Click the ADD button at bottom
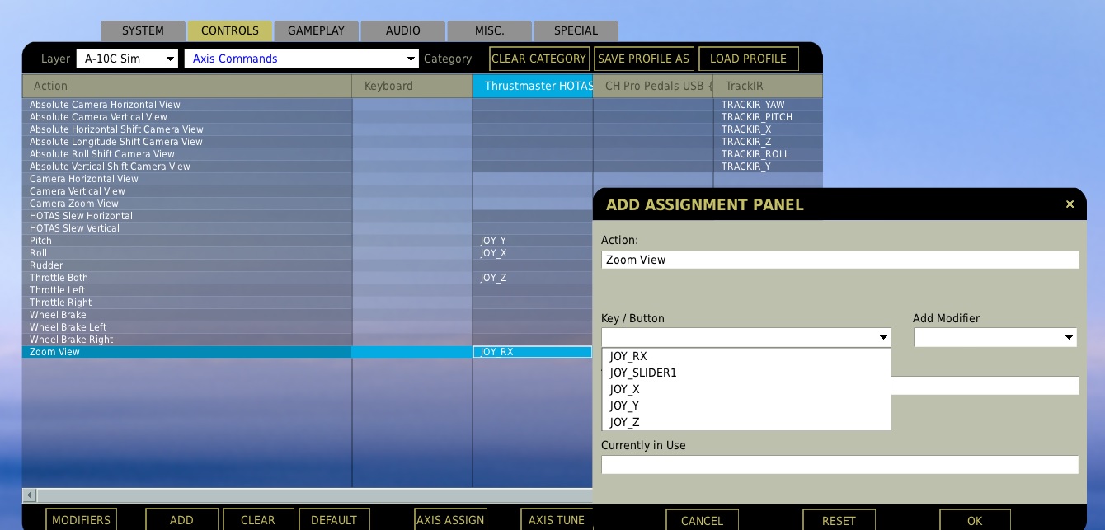 point(181,520)
